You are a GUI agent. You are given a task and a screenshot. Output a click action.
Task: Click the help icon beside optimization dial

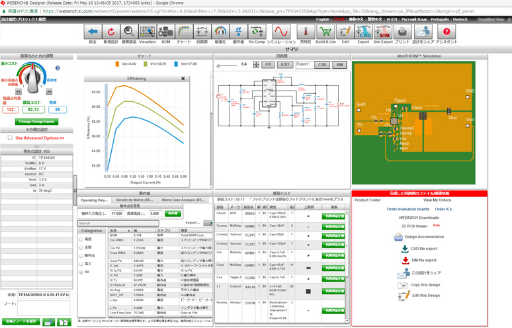point(58,68)
